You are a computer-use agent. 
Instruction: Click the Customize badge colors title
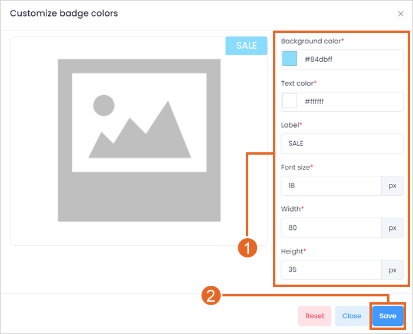[64, 13]
